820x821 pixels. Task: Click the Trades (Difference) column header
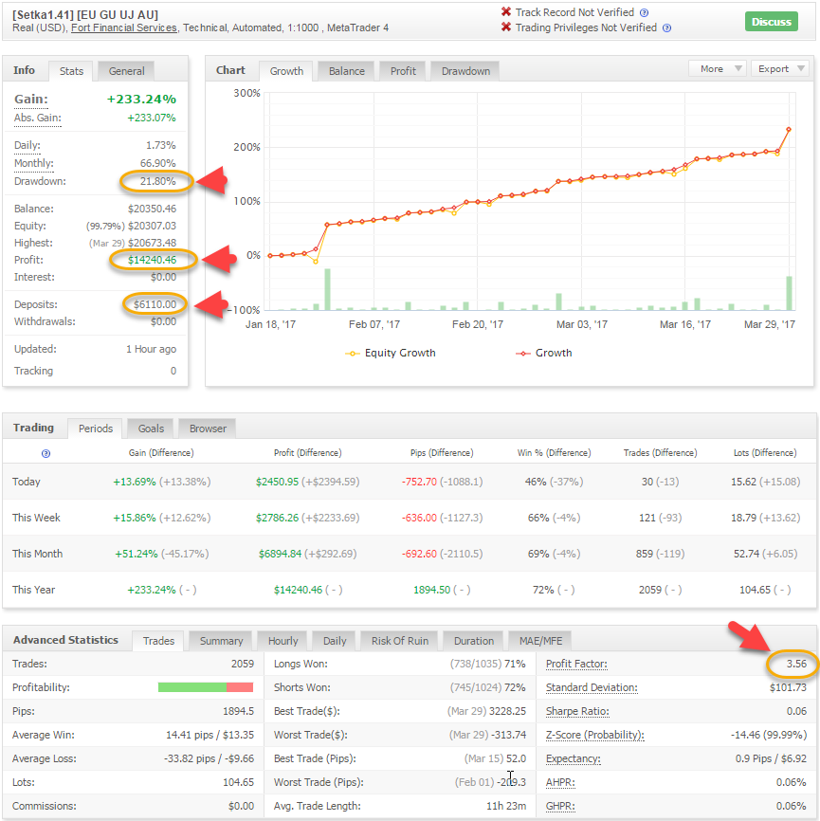coord(660,453)
